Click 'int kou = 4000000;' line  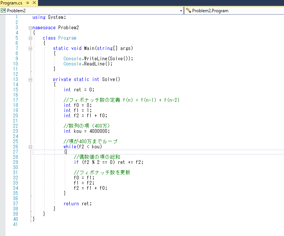87,131
